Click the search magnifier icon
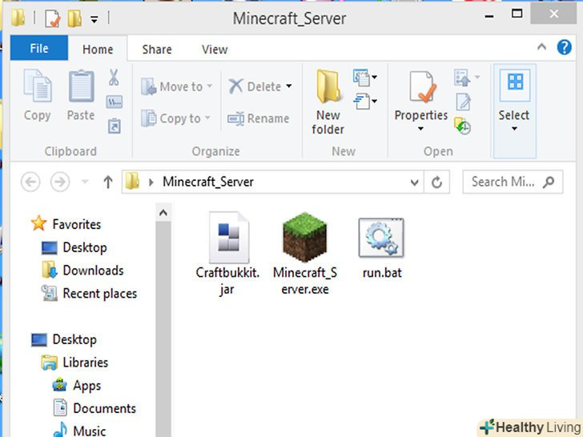This screenshot has height=437, width=583. coord(549,182)
